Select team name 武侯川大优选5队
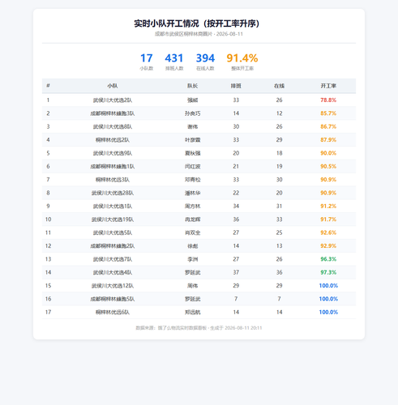The width and height of the screenshot is (398, 405). pyautogui.click(x=113, y=232)
